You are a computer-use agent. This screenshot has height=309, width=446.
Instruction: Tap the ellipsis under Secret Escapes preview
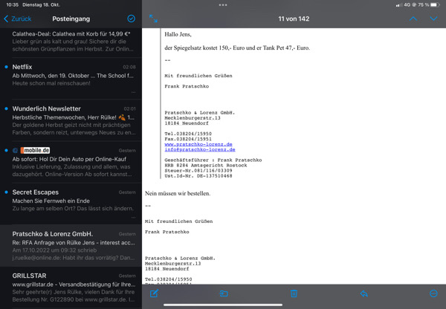pos(133,218)
